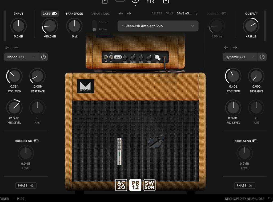Invert phase on the right microphone
This screenshot has width=273, height=202.
click(244, 185)
